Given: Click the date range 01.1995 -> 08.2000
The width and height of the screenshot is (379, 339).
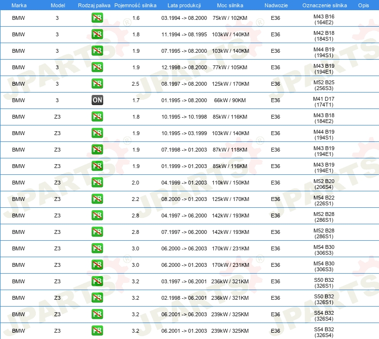Looking at the screenshot, I should pos(184,100).
